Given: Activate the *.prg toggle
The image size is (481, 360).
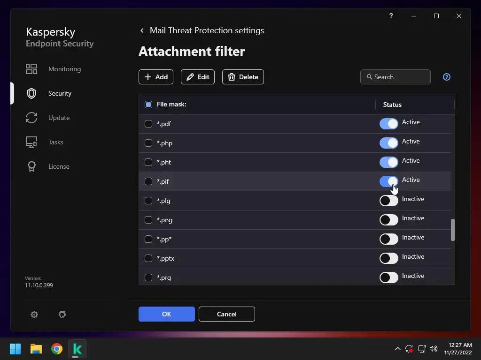Looking at the screenshot, I should pos(388,277).
